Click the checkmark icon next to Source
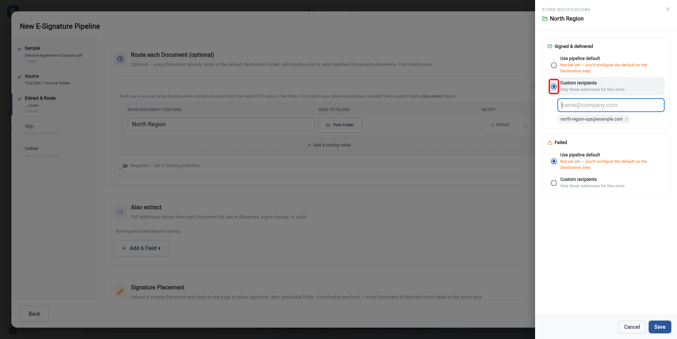677x339 pixels. (x=20, y=77)
